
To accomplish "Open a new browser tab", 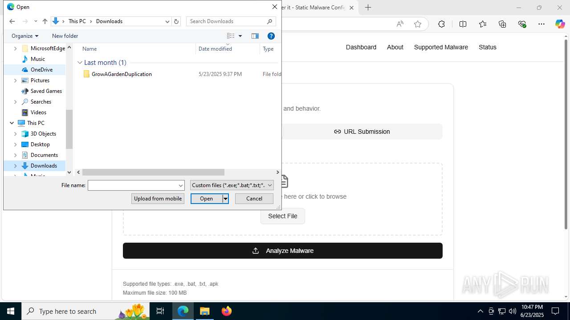I will pos(368,8).
